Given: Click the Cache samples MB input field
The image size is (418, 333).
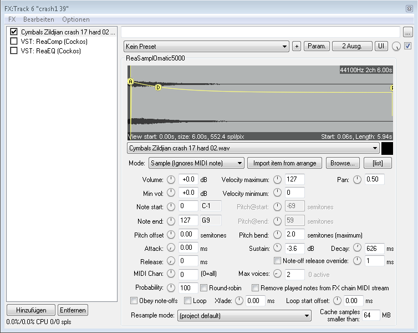Looking at the screenshot, I should click(x=371, y=315).
